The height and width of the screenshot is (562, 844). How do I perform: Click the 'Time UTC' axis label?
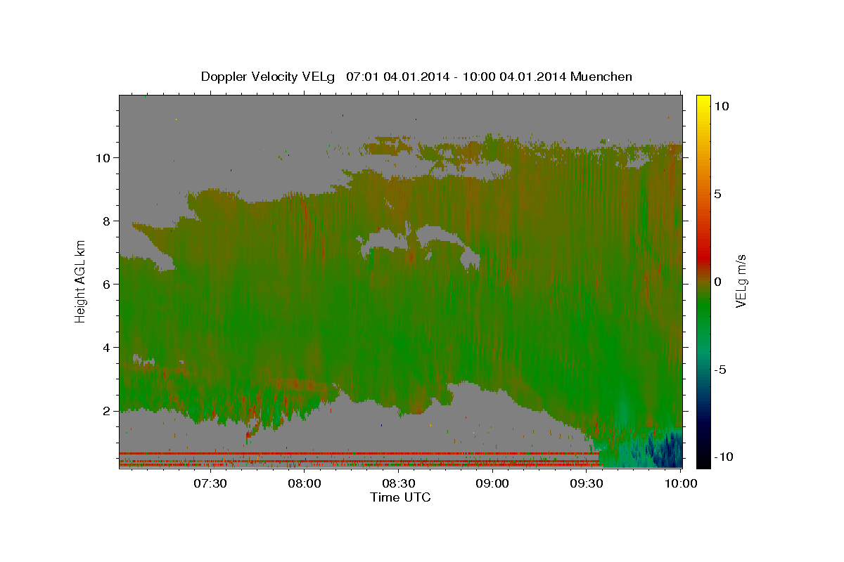400,497
